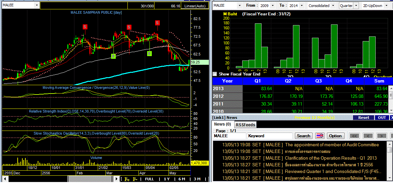
Task: Go to previous news page with <
Action: coord(368,136)
